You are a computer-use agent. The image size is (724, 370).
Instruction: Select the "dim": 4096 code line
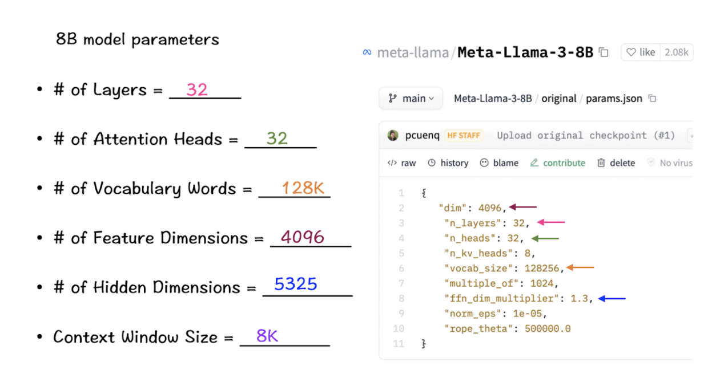coord(472,208)
